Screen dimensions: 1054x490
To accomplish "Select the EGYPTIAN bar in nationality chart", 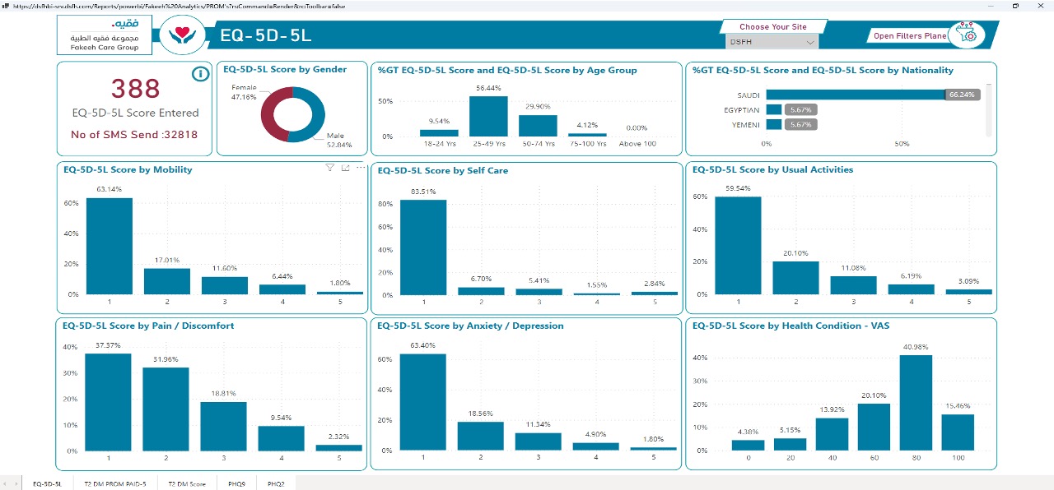I will (774, 109).
